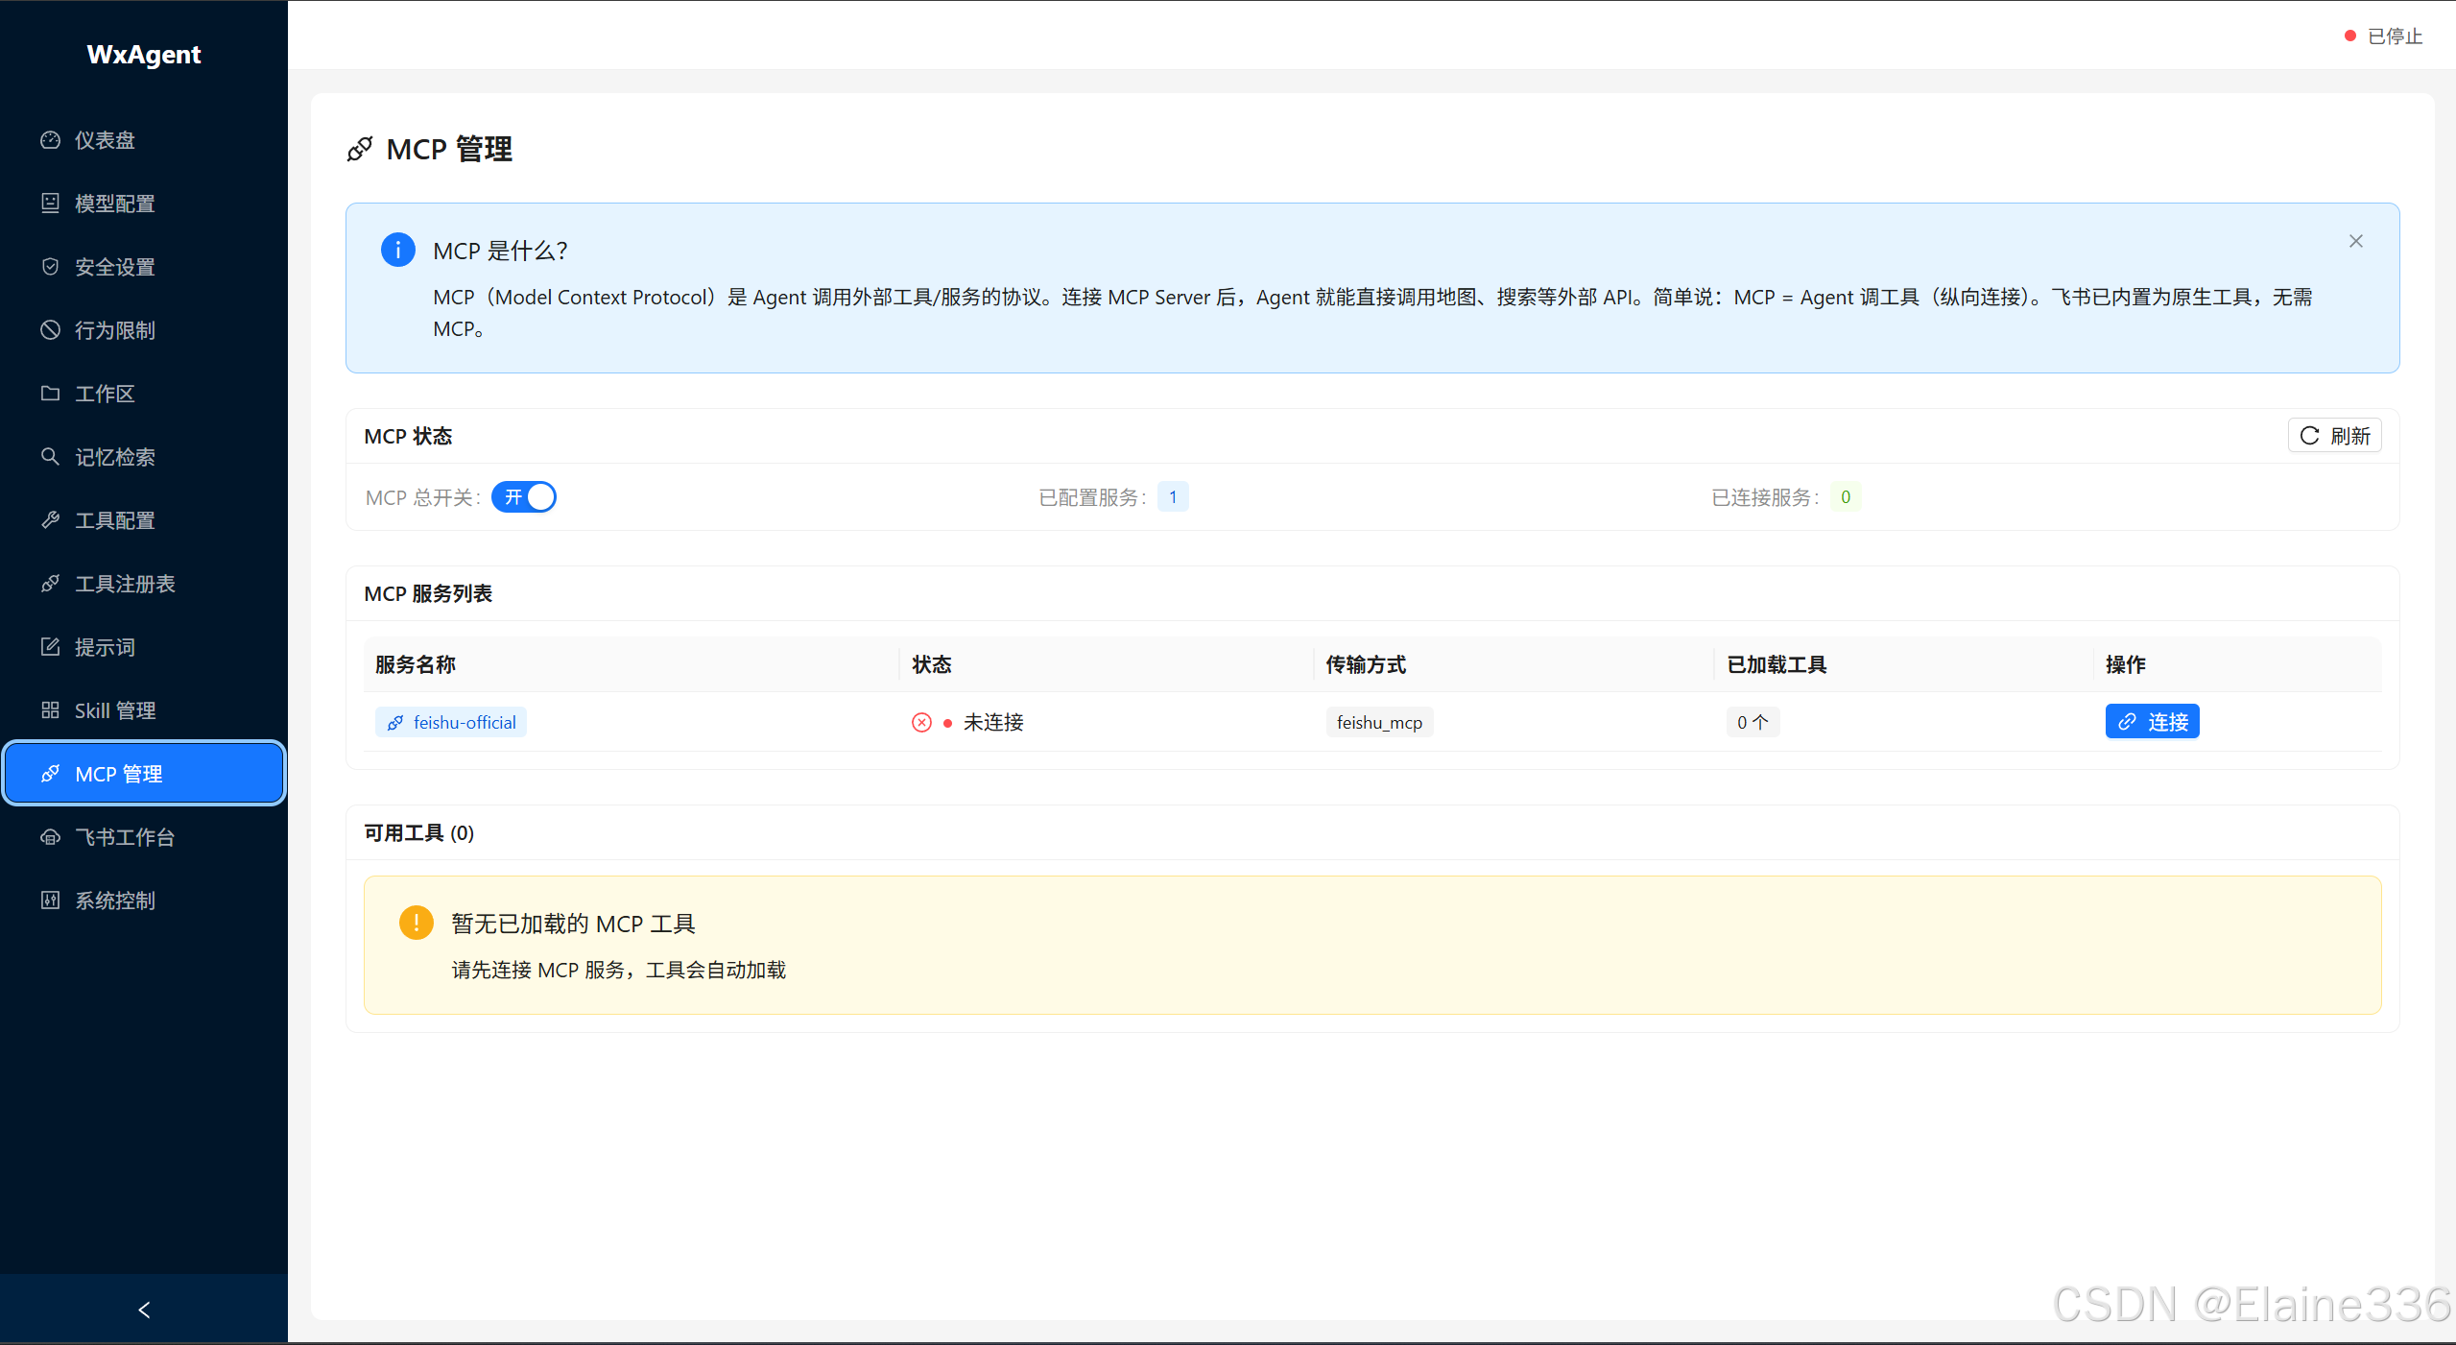Navigate to 工具注册表
Screen dimensions: 2456x1345
(x=144, y=584)
